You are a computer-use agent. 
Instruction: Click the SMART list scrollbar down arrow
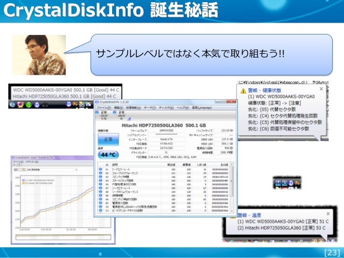[x=231, y=211]
